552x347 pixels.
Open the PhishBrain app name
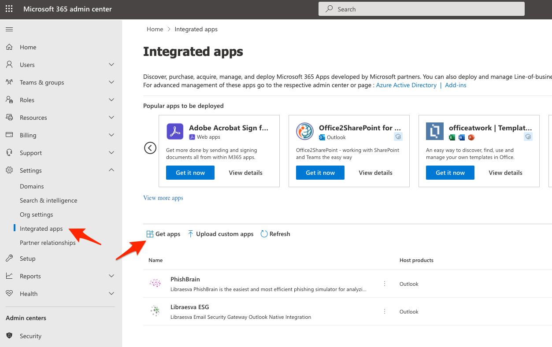pos(185,279)
